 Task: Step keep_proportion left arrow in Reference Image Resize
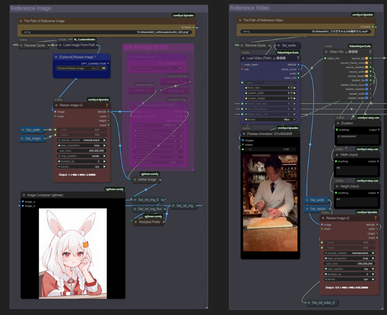(59, 146)
